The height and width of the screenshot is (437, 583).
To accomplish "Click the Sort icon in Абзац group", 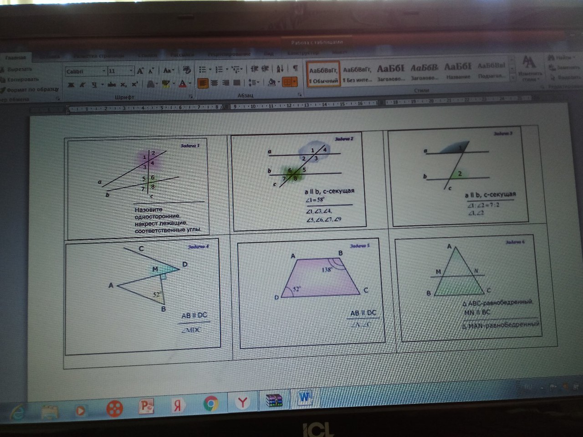I will tap(280, 69).
